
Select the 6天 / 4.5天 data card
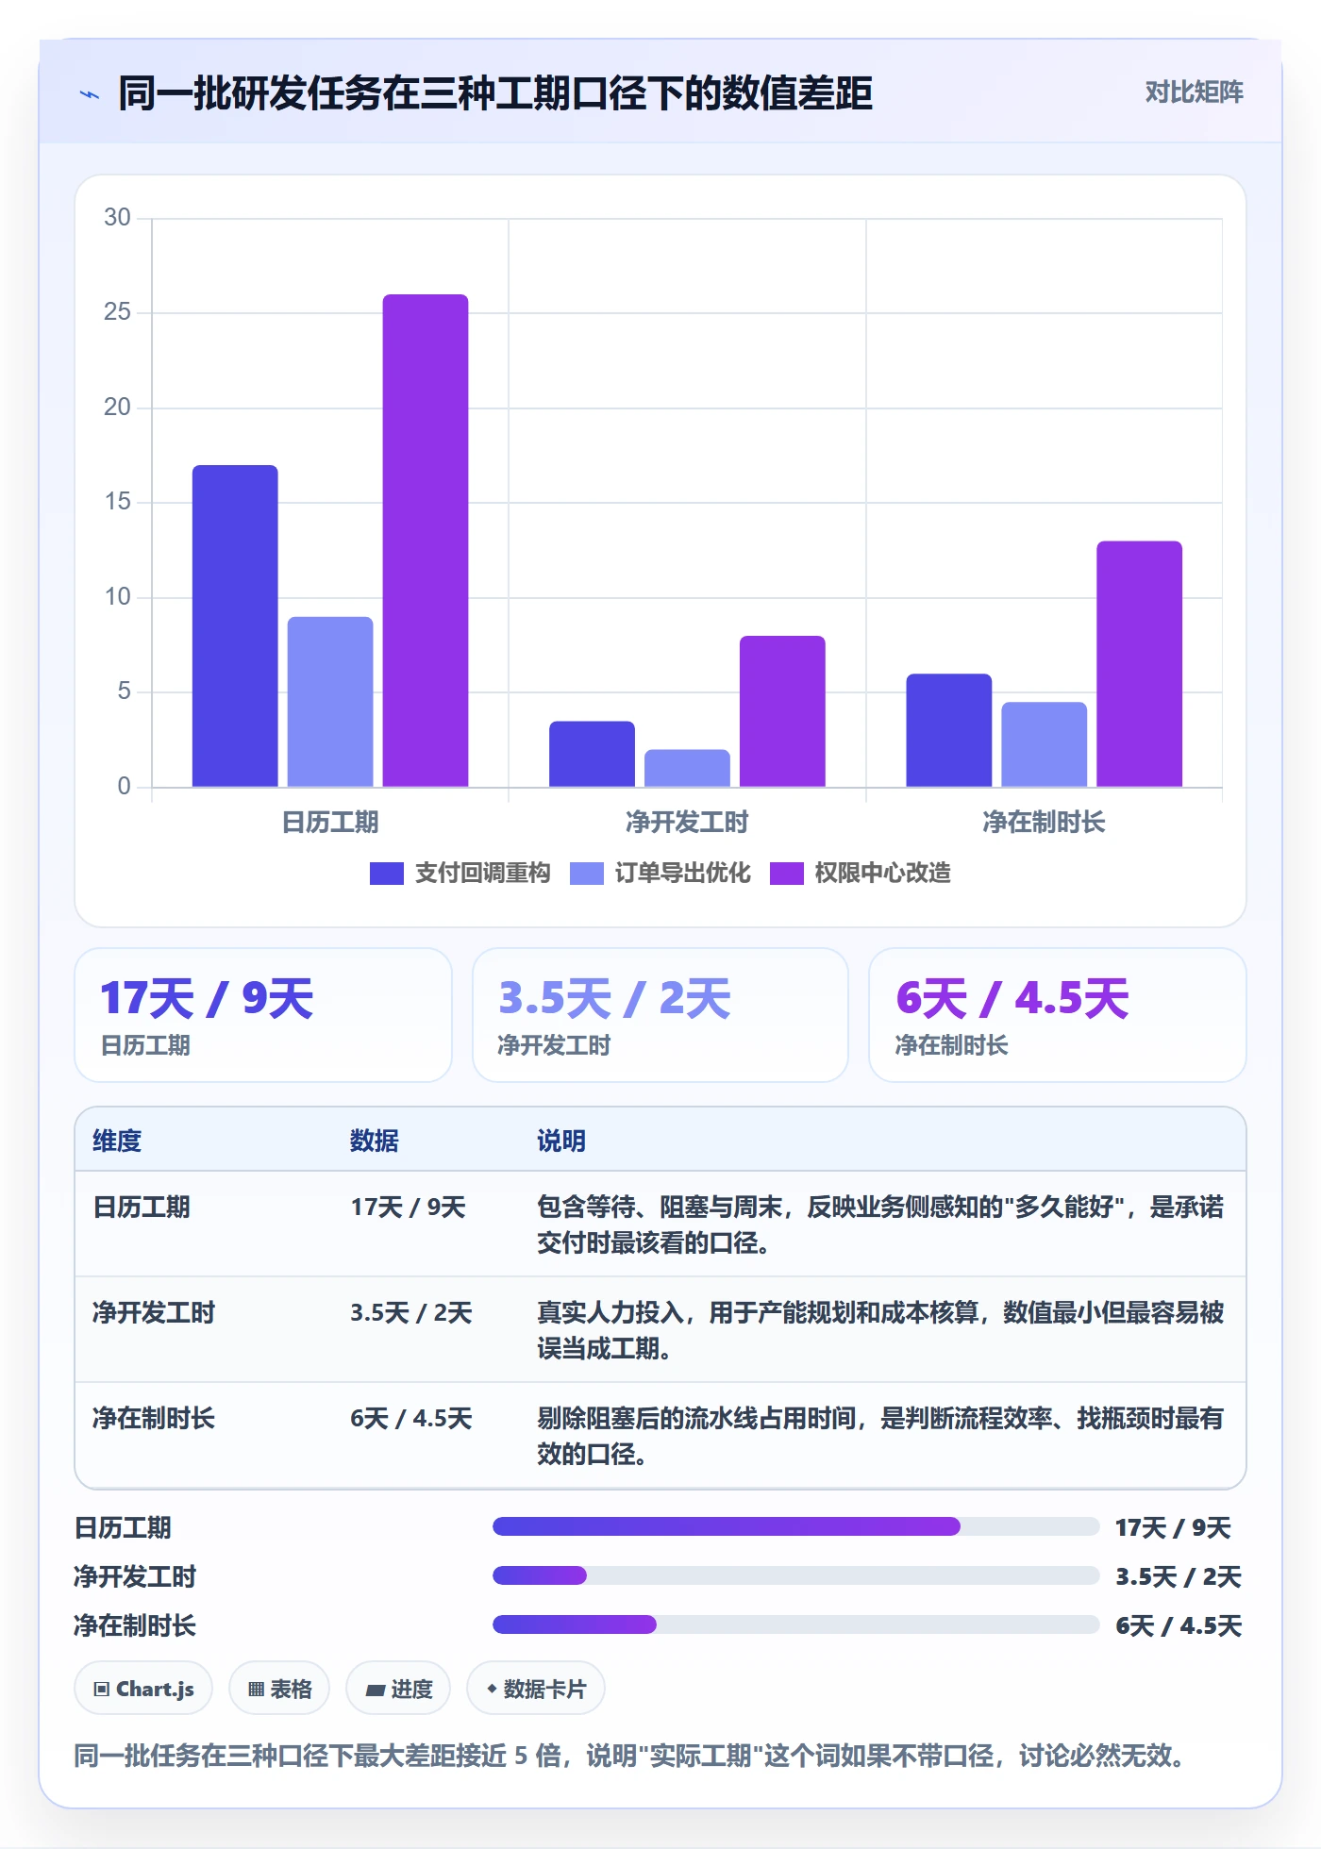click(x=1058, y=1015)
